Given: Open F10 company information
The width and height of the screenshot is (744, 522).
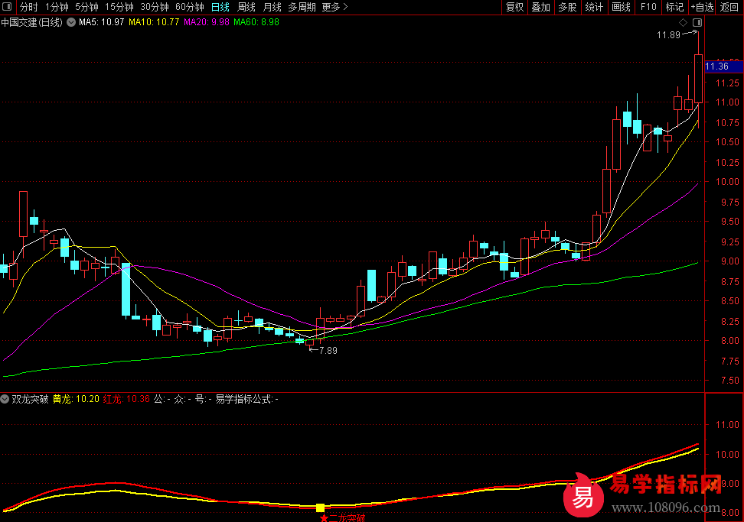Looking at the screenshot, I should [x=648, y=7].
